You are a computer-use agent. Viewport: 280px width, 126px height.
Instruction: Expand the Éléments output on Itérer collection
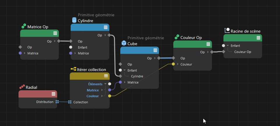[105, 84]
